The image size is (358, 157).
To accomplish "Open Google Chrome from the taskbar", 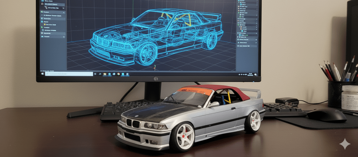I will (x=119, y=74).
